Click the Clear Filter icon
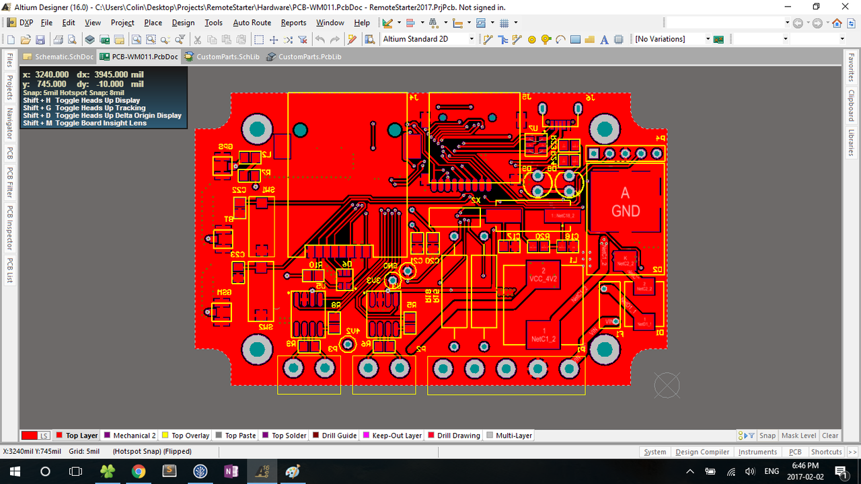Viewport: 861px width, 484px height. coord(303,40)
